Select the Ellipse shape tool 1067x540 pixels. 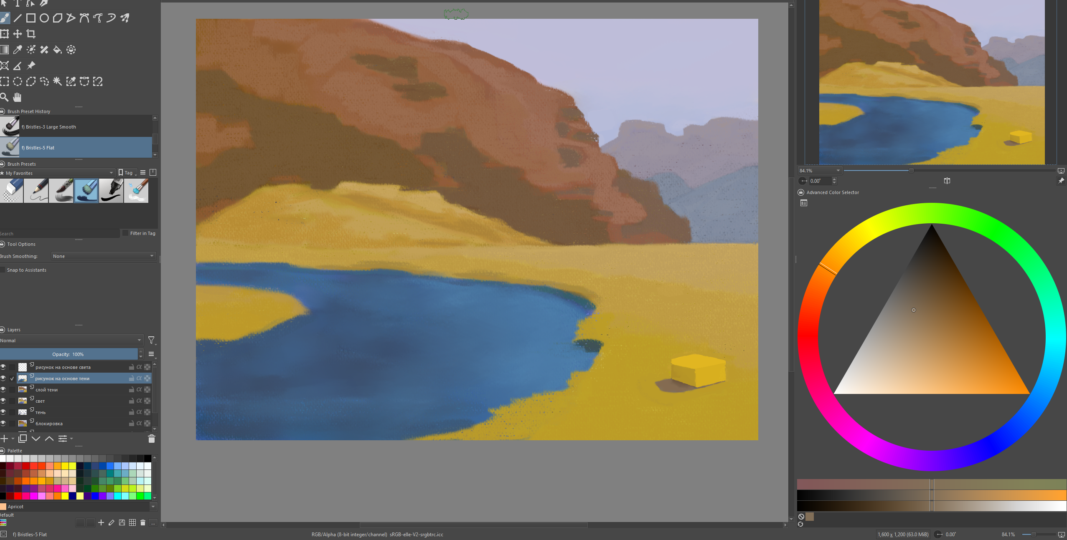click(44, 18)
